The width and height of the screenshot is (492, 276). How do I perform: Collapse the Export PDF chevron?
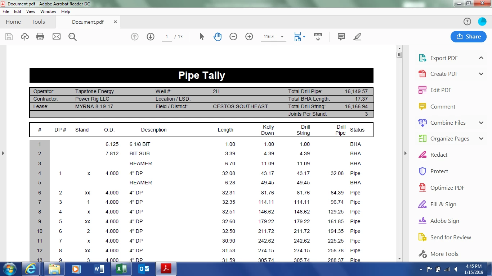[481, 58]
